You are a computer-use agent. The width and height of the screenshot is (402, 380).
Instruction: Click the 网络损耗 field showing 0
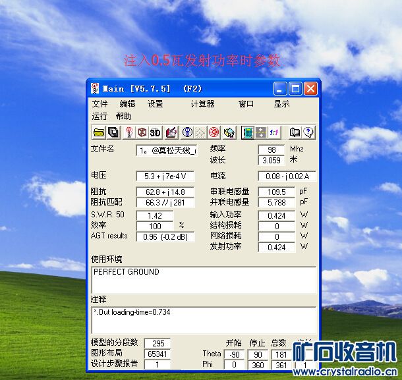[276, 237]
